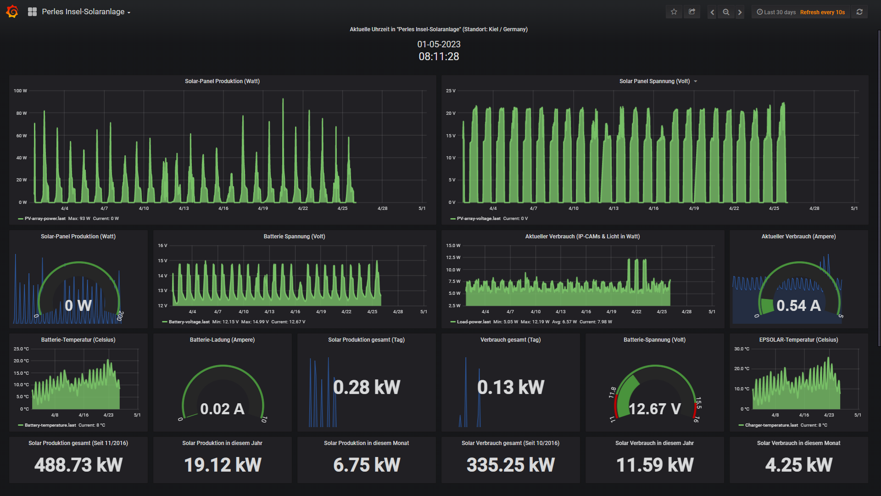Star this dashboard as favorite

[x=674, y=12]
